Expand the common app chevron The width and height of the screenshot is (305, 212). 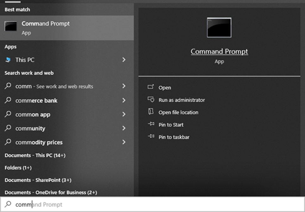coord(124,114)
